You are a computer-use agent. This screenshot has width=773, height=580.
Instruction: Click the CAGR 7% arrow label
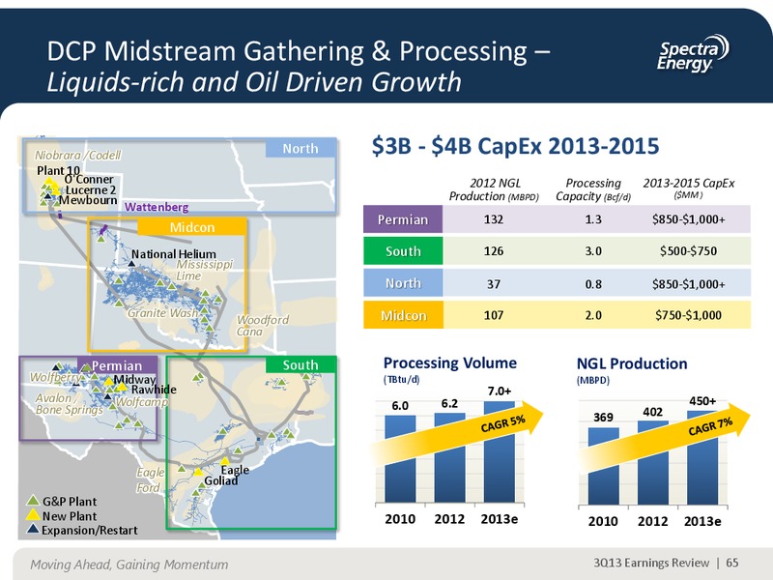point(710,426)
